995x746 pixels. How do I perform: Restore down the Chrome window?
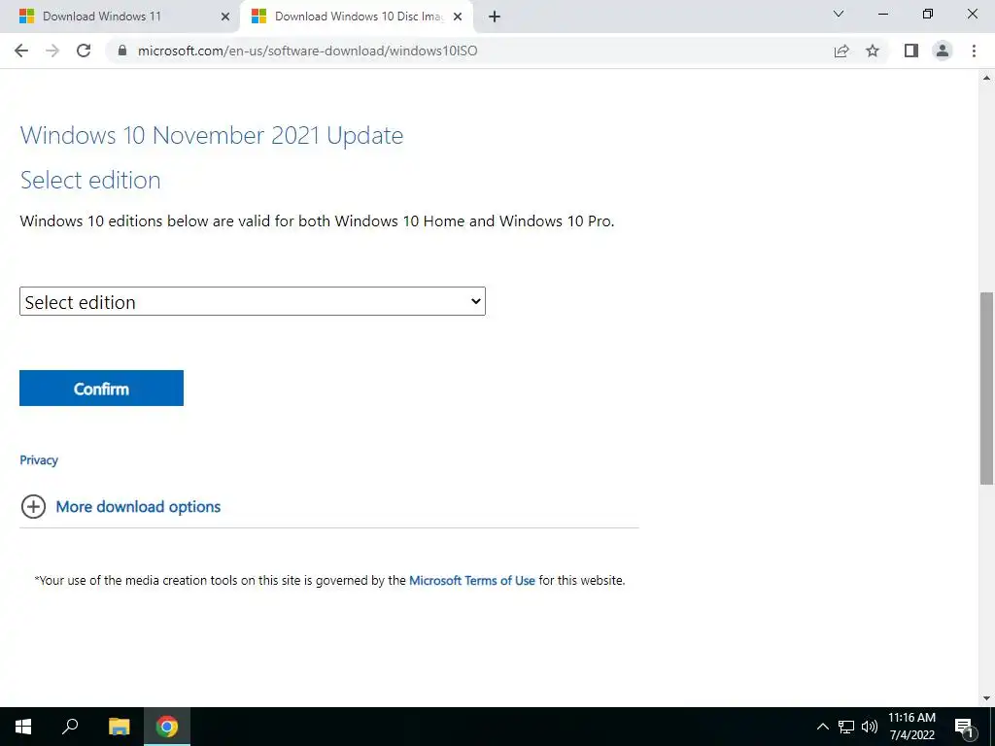pos(928,14)
